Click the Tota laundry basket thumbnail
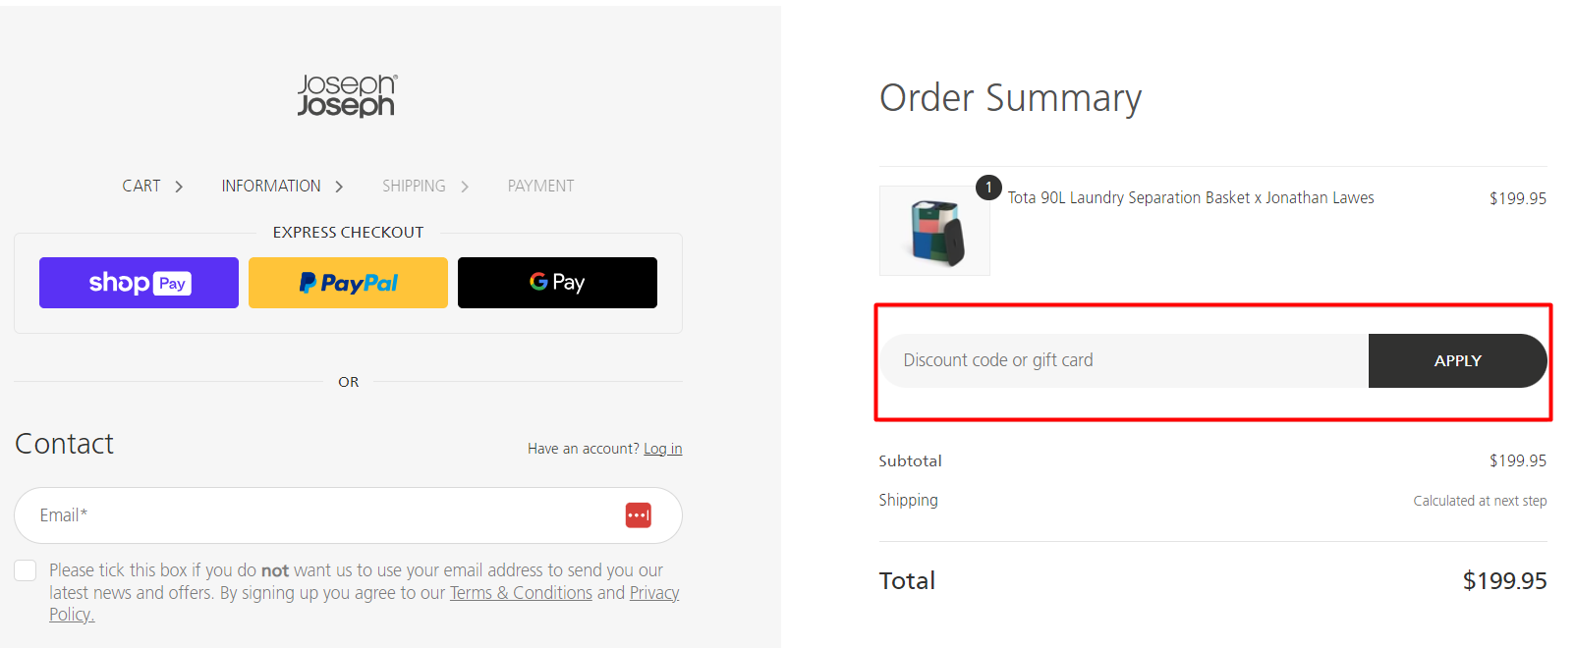This screenshot has height=648, width=1575. tap(933, 230)
